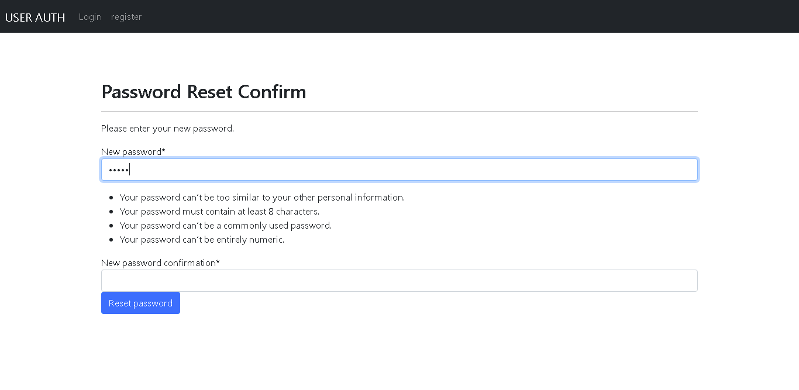Click the hint about similar personal information

pos(262,198)
